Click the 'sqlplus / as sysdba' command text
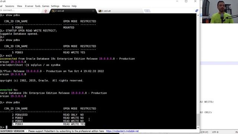This screenshot has height=134, width=238. pos(45,65)
